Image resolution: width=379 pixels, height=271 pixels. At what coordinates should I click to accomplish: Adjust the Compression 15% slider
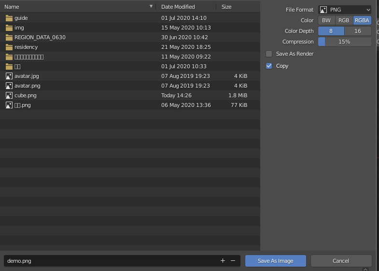[x=345, y=42]
